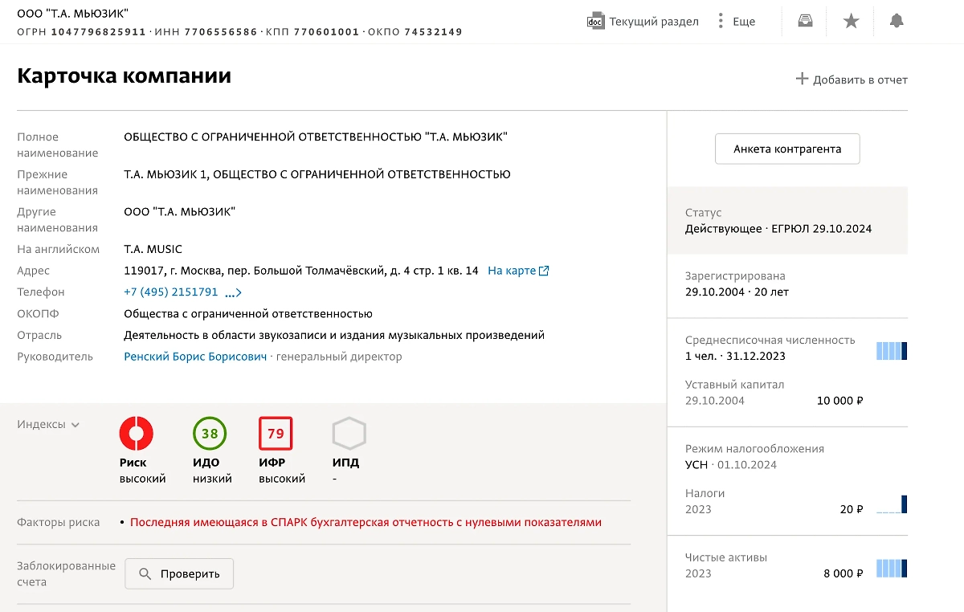Click the star favorites icon
The image size is (964, 612).
click(850, 21)
